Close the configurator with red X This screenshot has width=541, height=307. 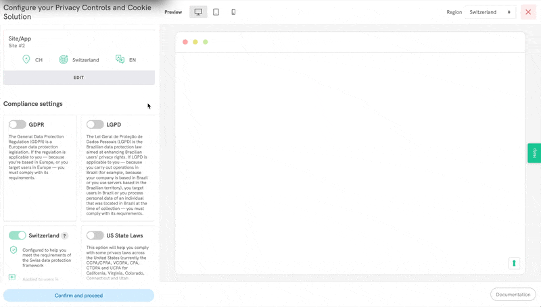click(x=528, y=12)
